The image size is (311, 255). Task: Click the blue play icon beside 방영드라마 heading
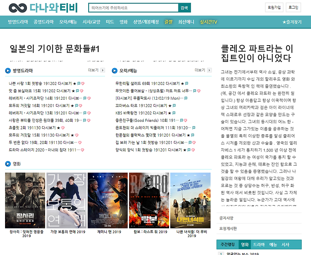coord(8,71)
